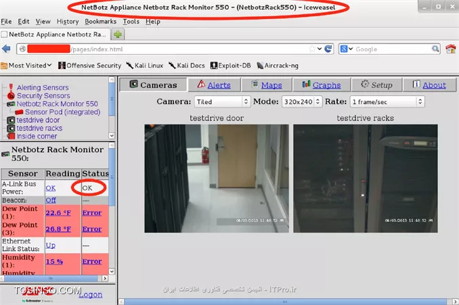Click the Graphs bar chart icon
This screenshot has width=459, height=305.
306,85
